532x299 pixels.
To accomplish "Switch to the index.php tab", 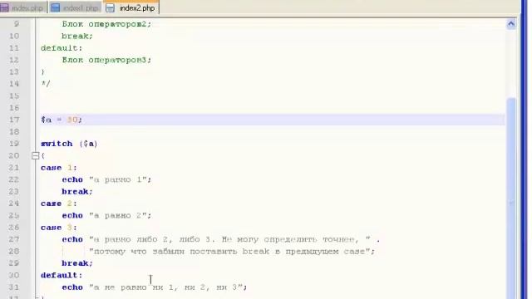I will 23,7.
